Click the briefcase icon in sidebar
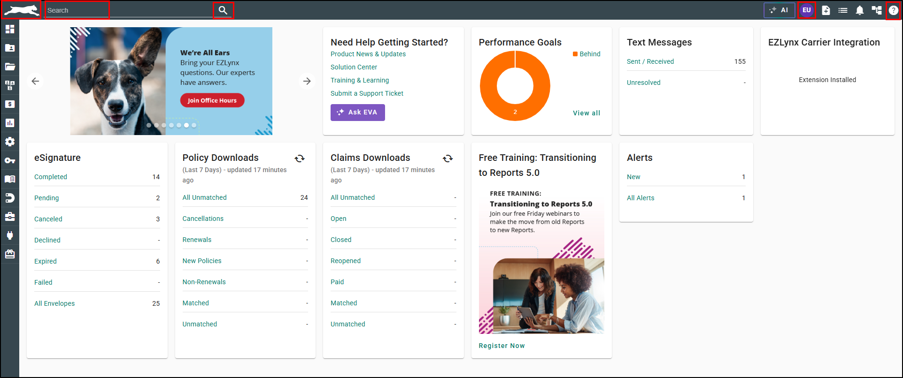 [10, 217]
